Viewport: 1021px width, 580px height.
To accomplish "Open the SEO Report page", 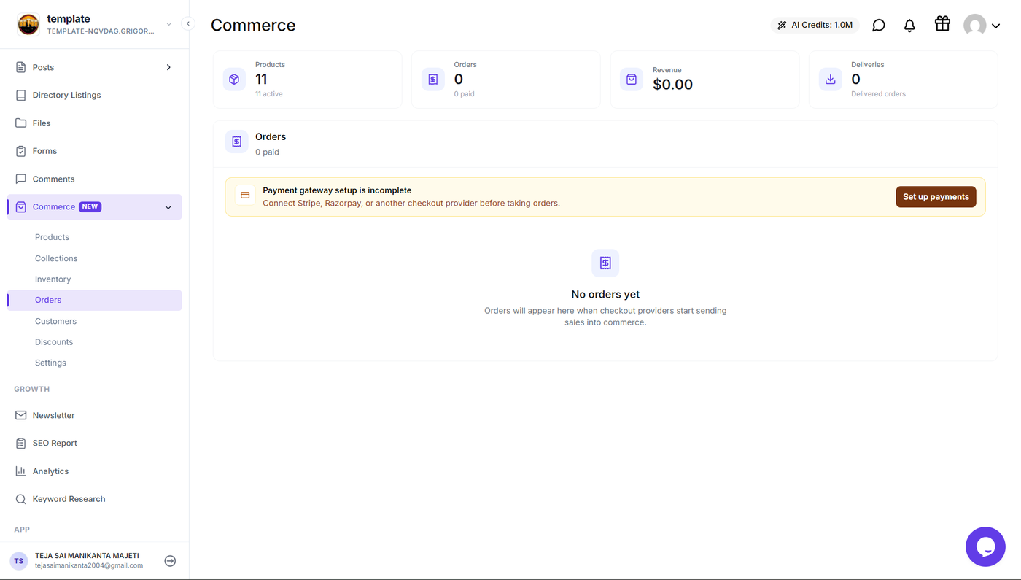I will 55,444.
